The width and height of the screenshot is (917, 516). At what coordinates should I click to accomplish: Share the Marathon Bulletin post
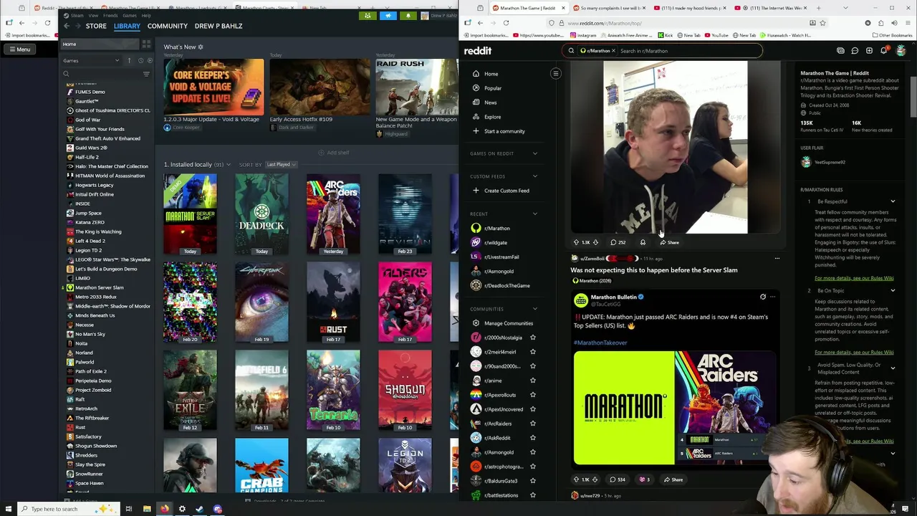coord(673,479)
